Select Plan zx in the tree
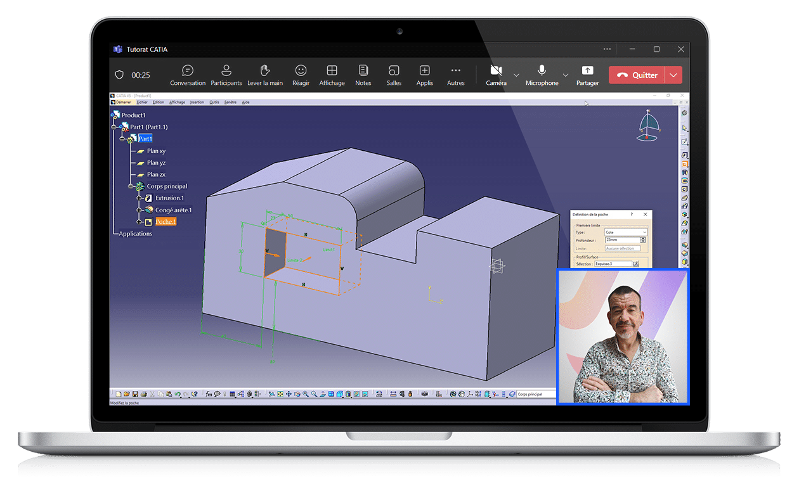This screenshot has width=799, height=479. 156,174
